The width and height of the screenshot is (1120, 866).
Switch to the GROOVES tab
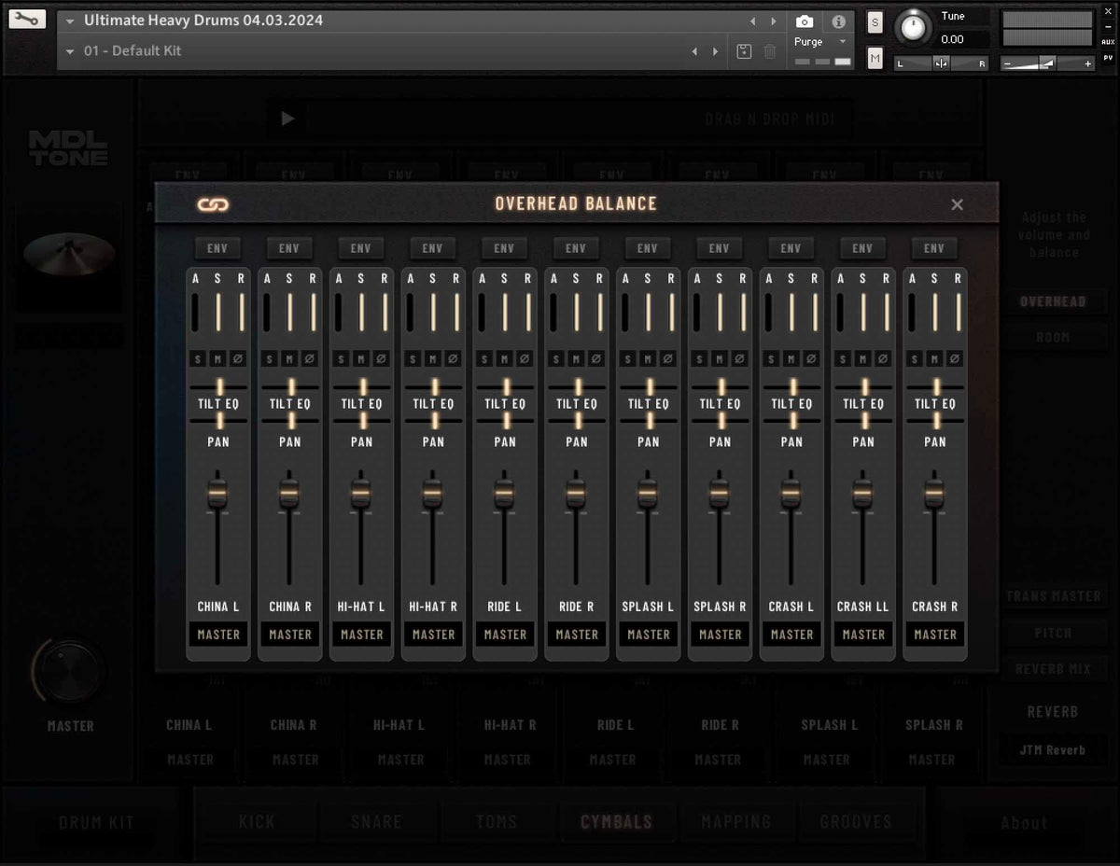(x=856, y=822)
